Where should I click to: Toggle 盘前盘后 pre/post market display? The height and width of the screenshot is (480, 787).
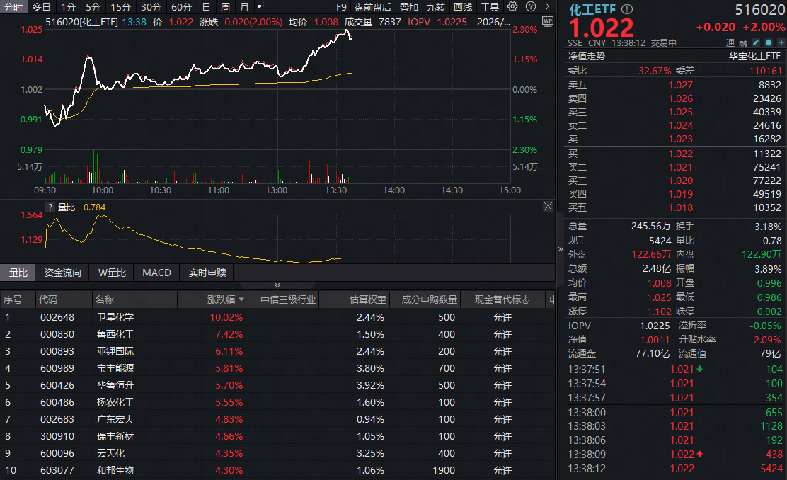pyautogui.click(x=372, y=6)
